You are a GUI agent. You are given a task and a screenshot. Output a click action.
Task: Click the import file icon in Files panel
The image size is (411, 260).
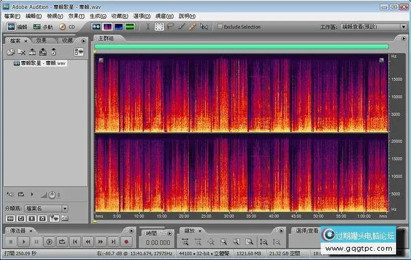point(11,52)
